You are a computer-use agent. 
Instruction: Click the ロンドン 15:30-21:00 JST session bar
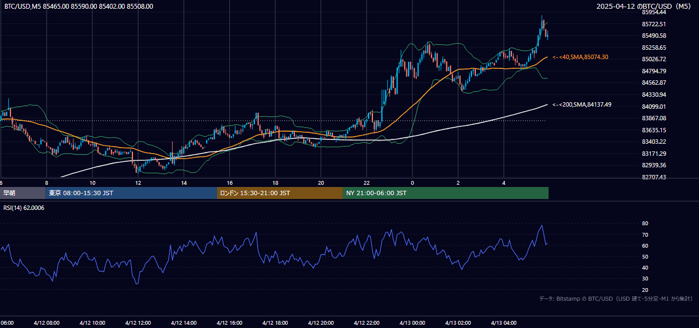[x=280, y=193]
